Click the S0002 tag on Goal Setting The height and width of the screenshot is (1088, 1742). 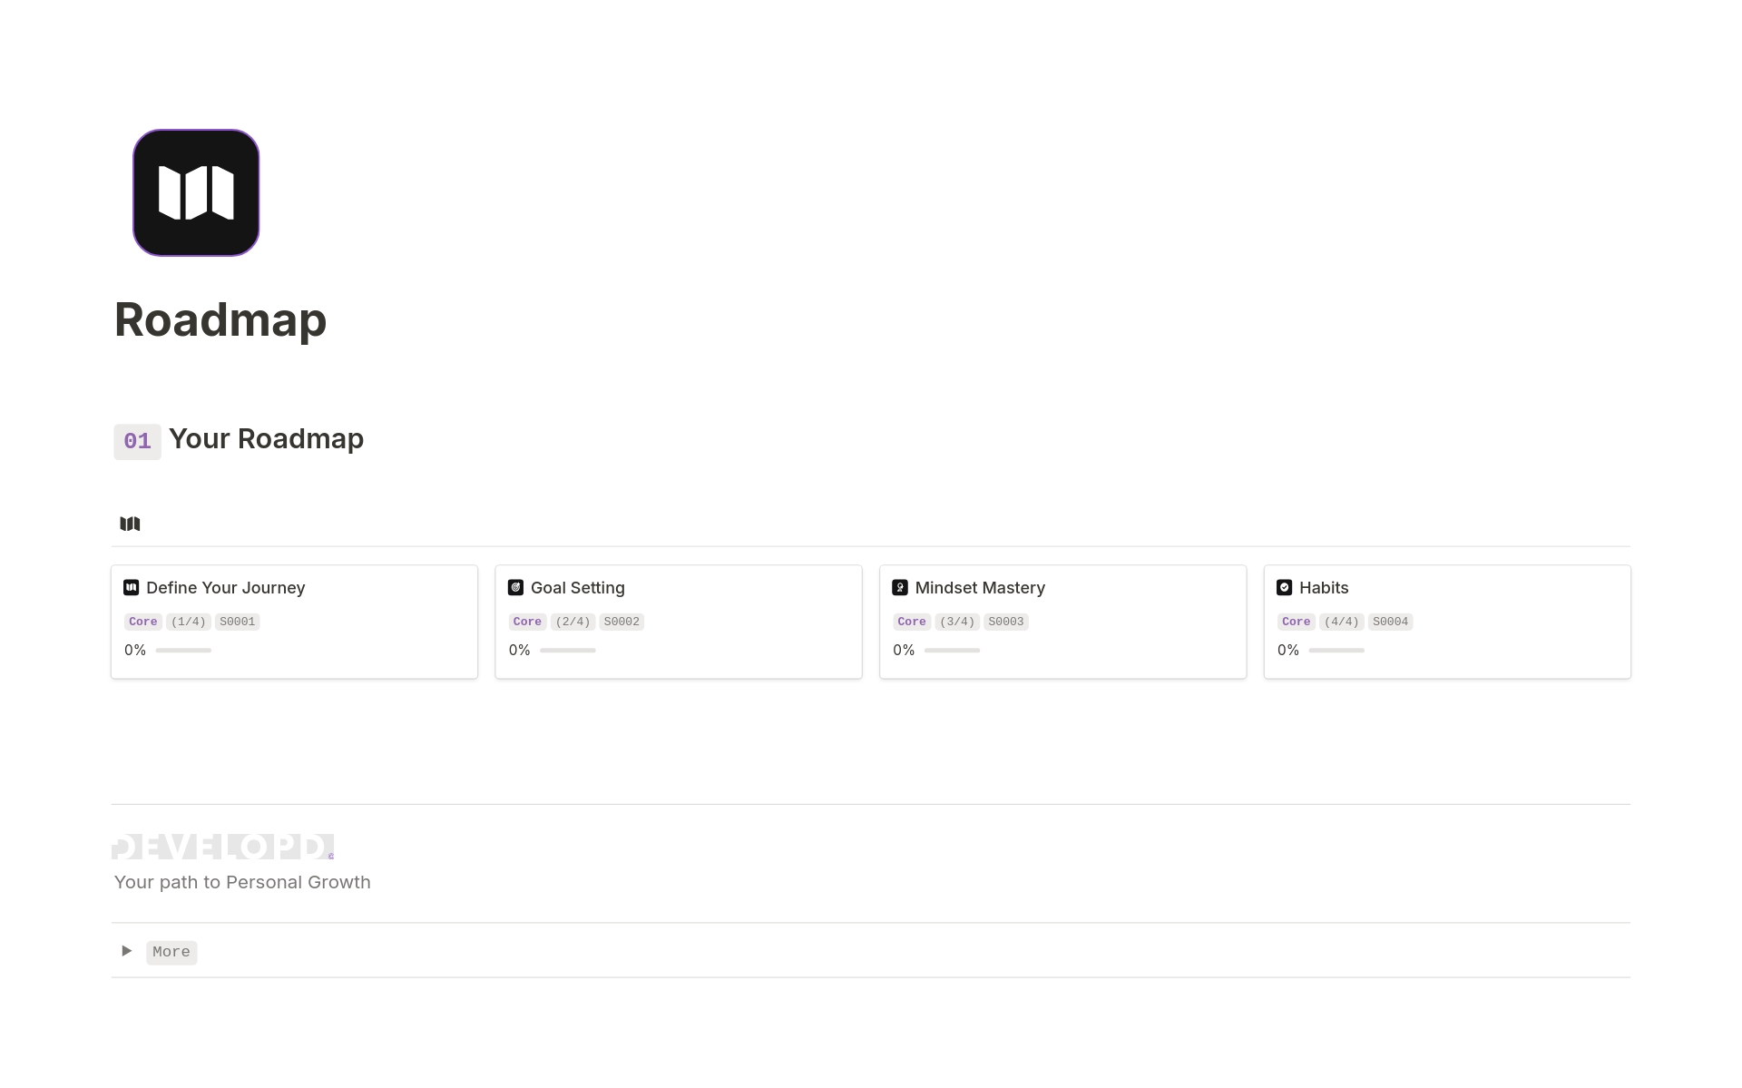coord(621,622)
